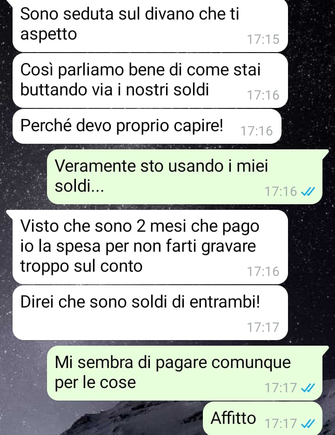Viewport: 335px width, 435px height.
Task: Tap the 'Affitto' message bubble
Action: tap(262, 418)
